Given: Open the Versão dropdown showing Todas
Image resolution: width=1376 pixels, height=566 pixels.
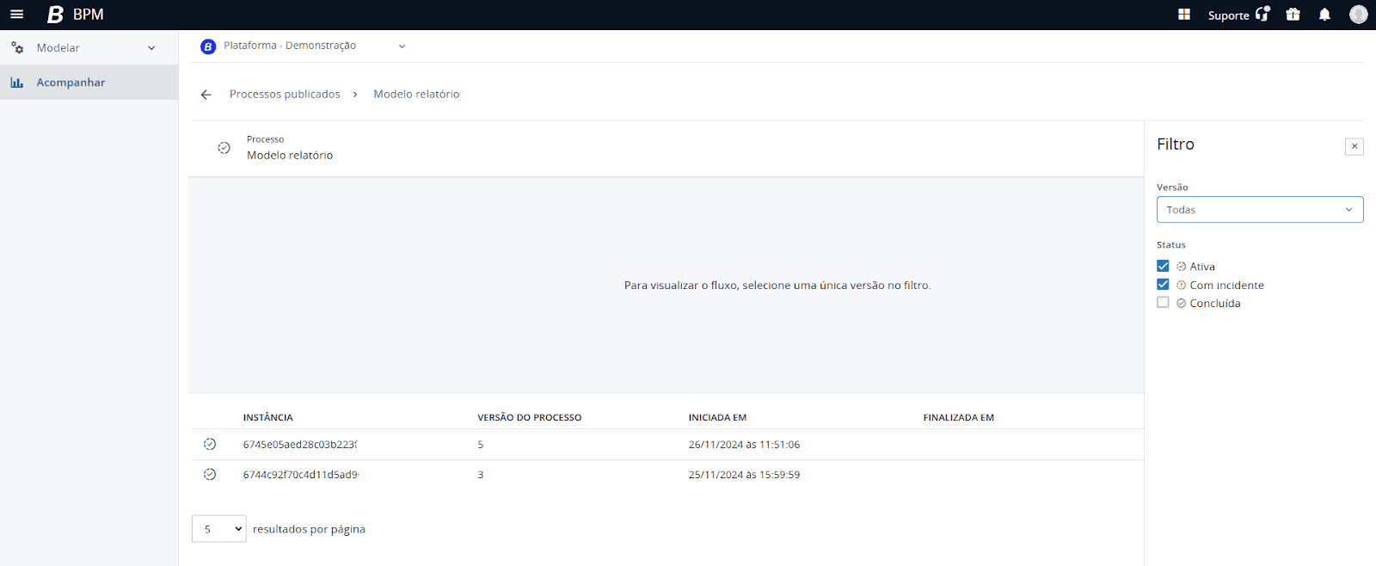Looking at the screenshot, I should [1259, 210].
